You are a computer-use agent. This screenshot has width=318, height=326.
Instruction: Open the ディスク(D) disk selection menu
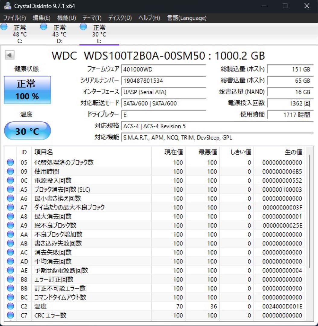click(x=120, y=18)
